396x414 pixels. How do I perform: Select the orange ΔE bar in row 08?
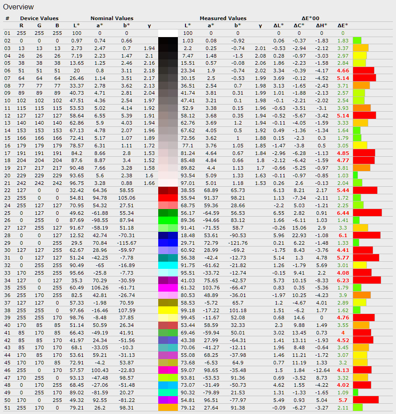click(x=361, y=85)
